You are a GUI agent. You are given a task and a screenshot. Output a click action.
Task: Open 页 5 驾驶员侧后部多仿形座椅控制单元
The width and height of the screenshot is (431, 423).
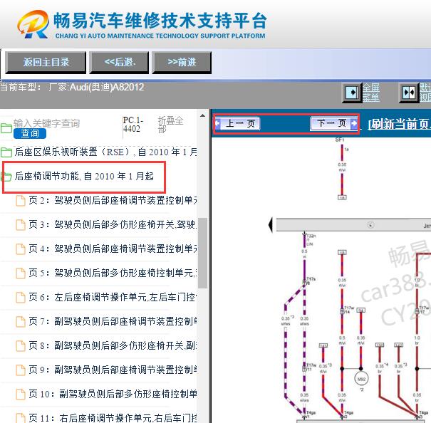point(113,273)
